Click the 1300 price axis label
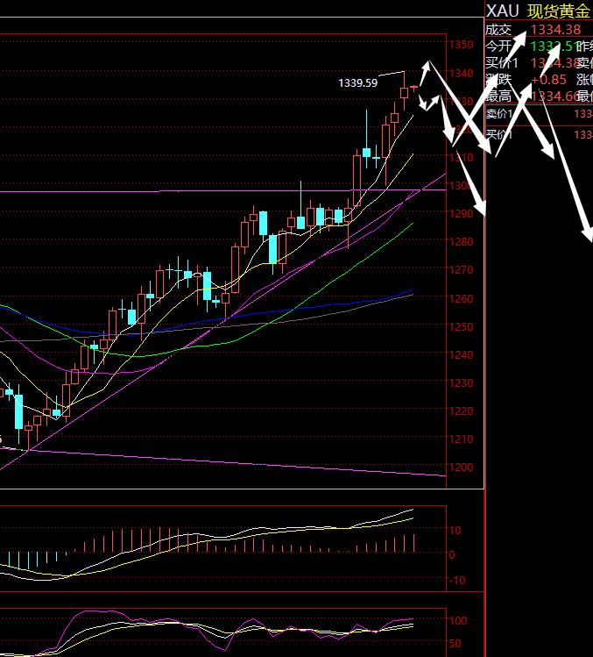Viewport: 593px width, 657px height. 462,186
